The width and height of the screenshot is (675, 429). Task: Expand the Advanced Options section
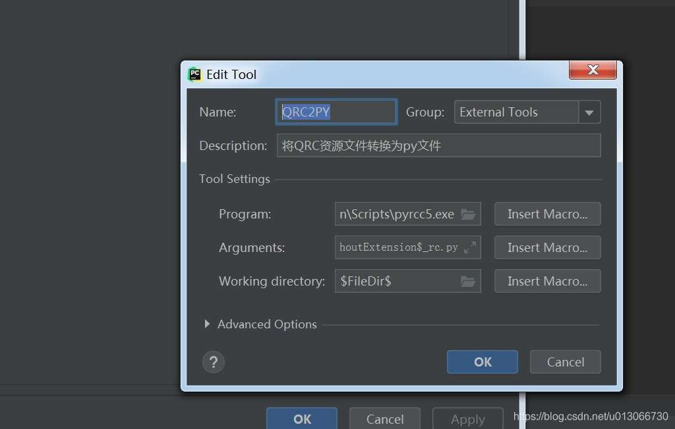pyautogui.click(x=207, y=324)
